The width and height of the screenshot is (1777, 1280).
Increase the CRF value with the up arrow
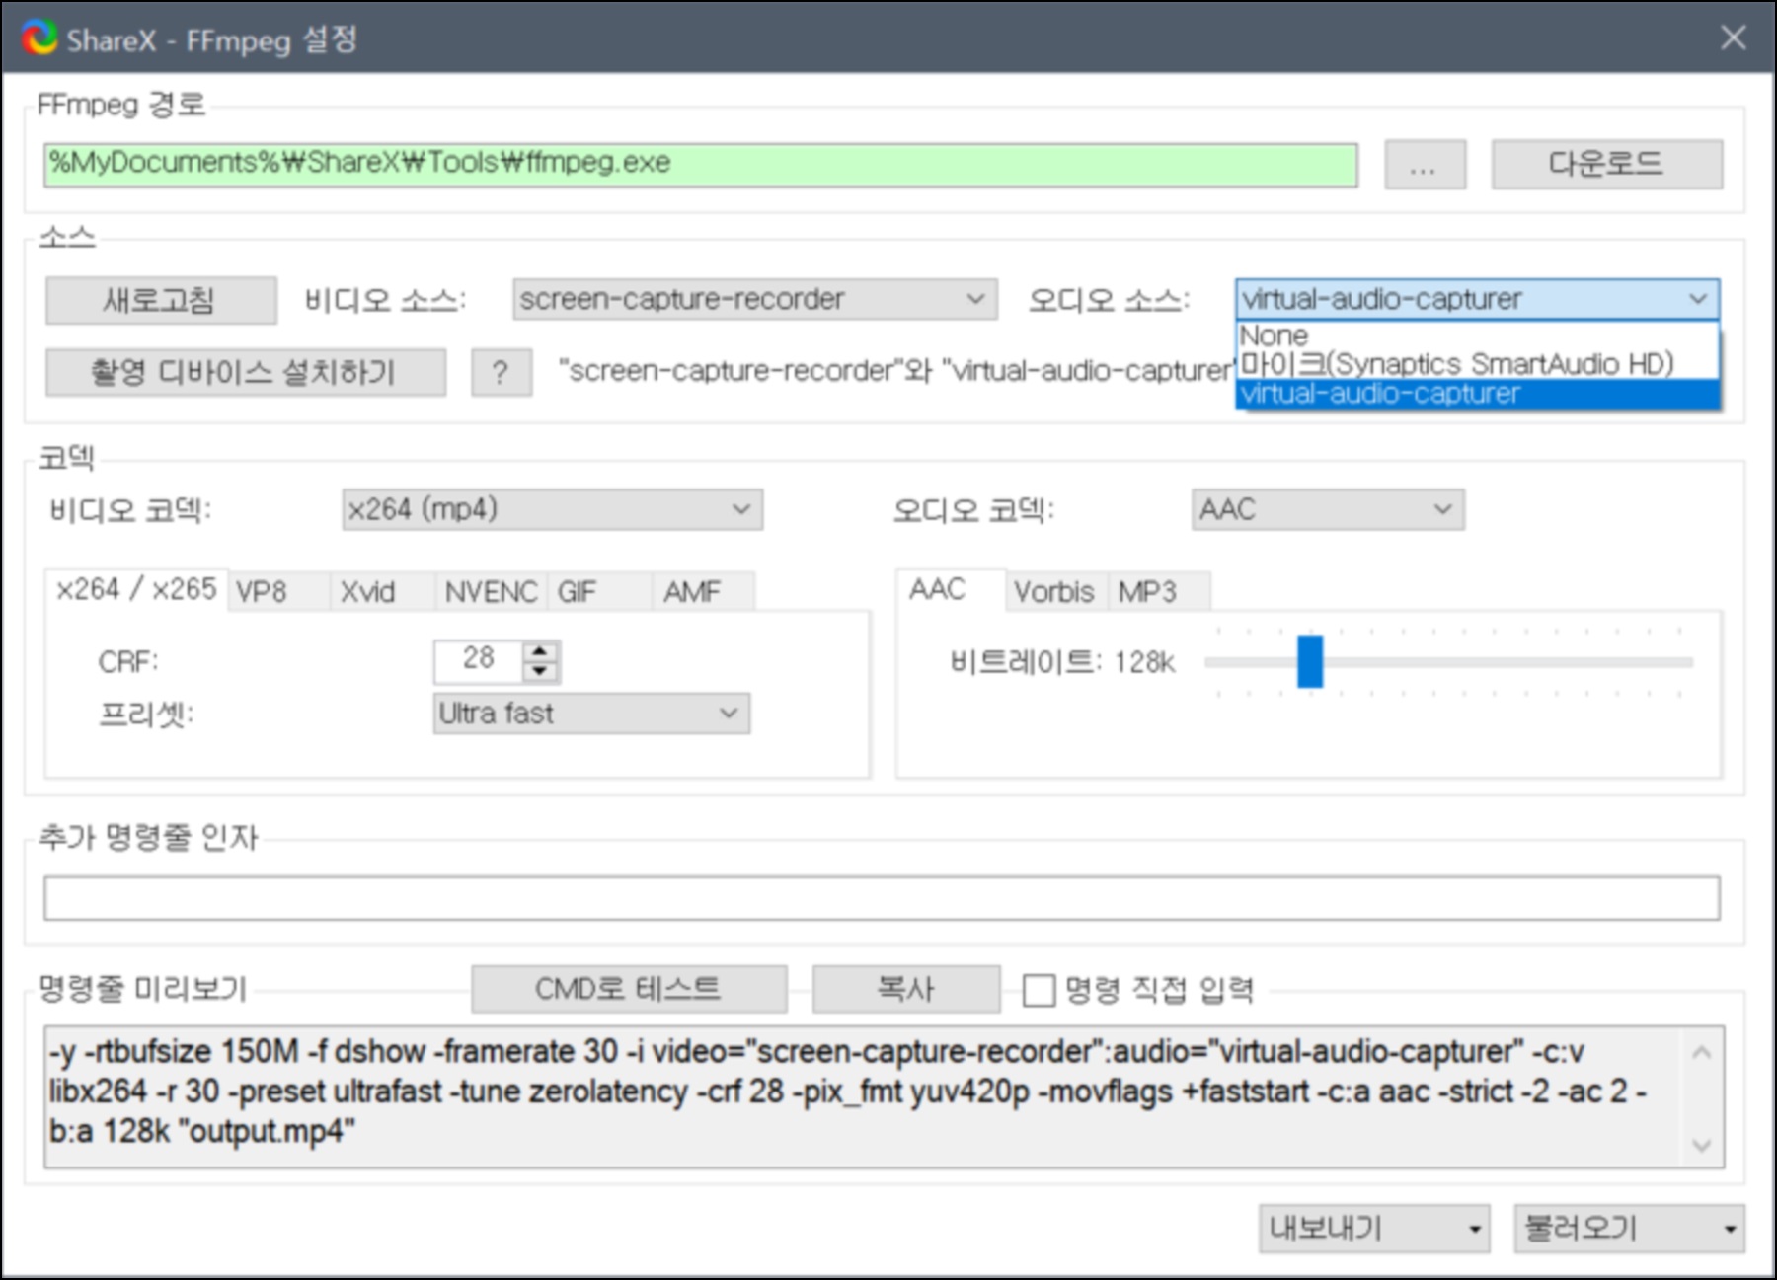point(540,651)
